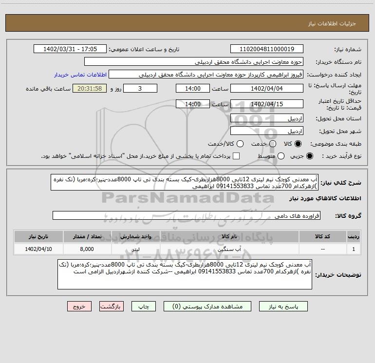Click the need number field 1102004811000019

267,49
